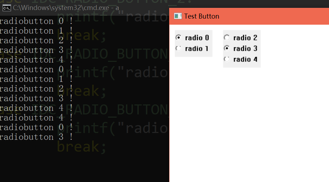The height and width of the screenshot is (182, 329).
Task: Click the first console line "radiobutton 0 !"
Action: coord(36,21)
